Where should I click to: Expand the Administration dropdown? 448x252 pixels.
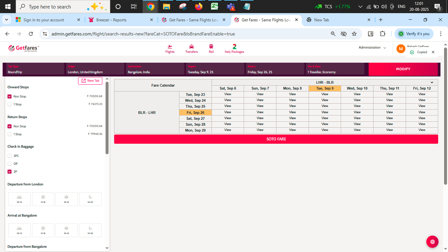coord(372,48)
